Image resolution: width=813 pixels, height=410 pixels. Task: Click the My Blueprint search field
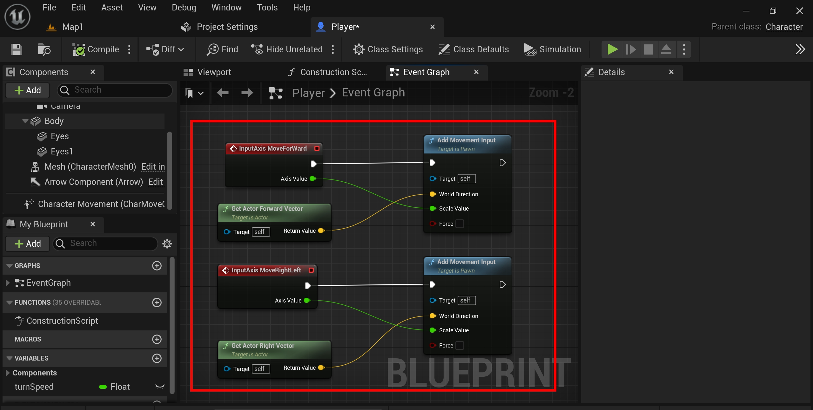point(105,244)
